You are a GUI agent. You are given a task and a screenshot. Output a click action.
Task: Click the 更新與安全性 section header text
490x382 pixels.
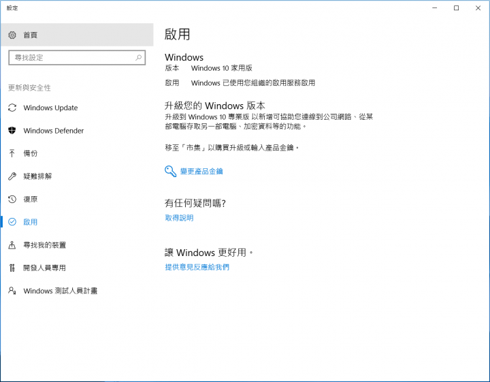click(x=29, y=88)
